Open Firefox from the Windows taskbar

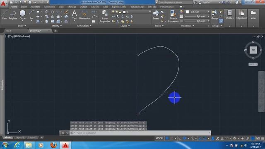coord(53,145)
